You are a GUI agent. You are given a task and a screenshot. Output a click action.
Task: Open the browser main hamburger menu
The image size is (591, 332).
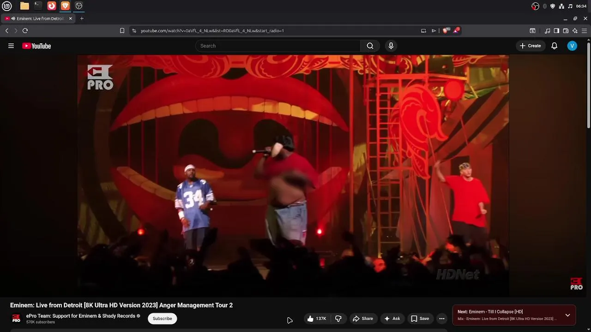click(x=584, y=31)
